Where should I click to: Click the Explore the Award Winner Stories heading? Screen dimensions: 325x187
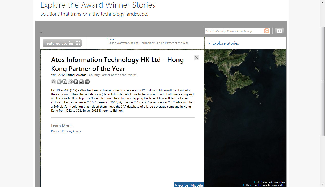[98, 5]
